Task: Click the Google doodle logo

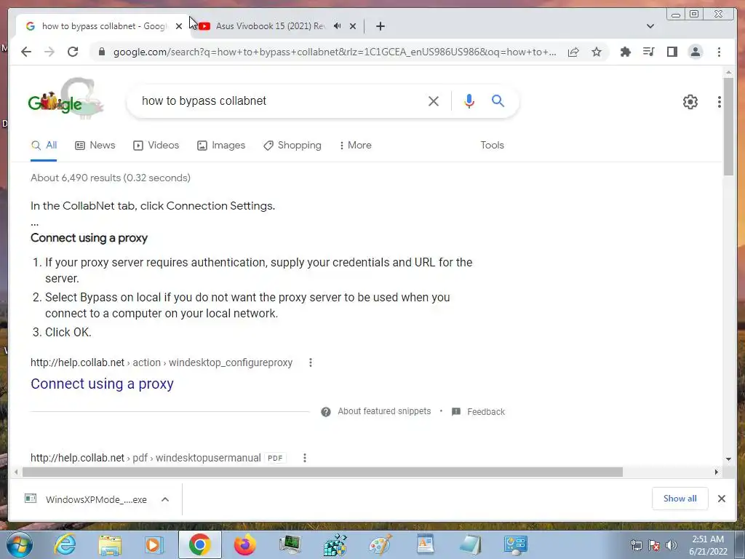Action: coord(65,98)
